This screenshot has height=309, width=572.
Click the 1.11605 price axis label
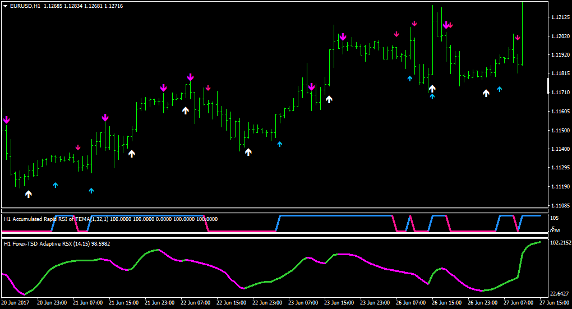560,111
